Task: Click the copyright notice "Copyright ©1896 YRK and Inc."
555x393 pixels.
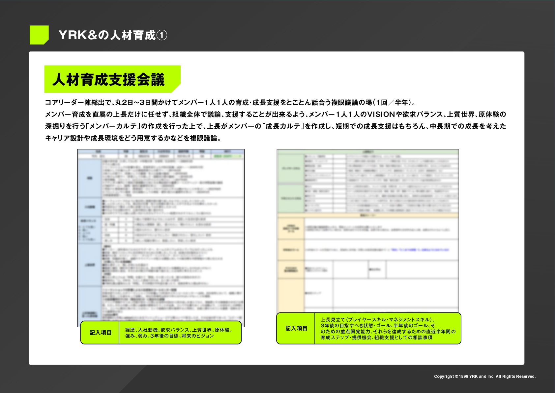Action: [464, 377]
